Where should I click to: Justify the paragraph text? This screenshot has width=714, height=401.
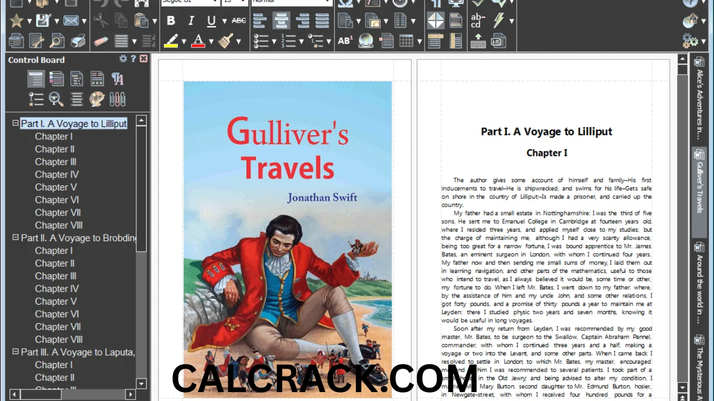[x=322, y=21]
